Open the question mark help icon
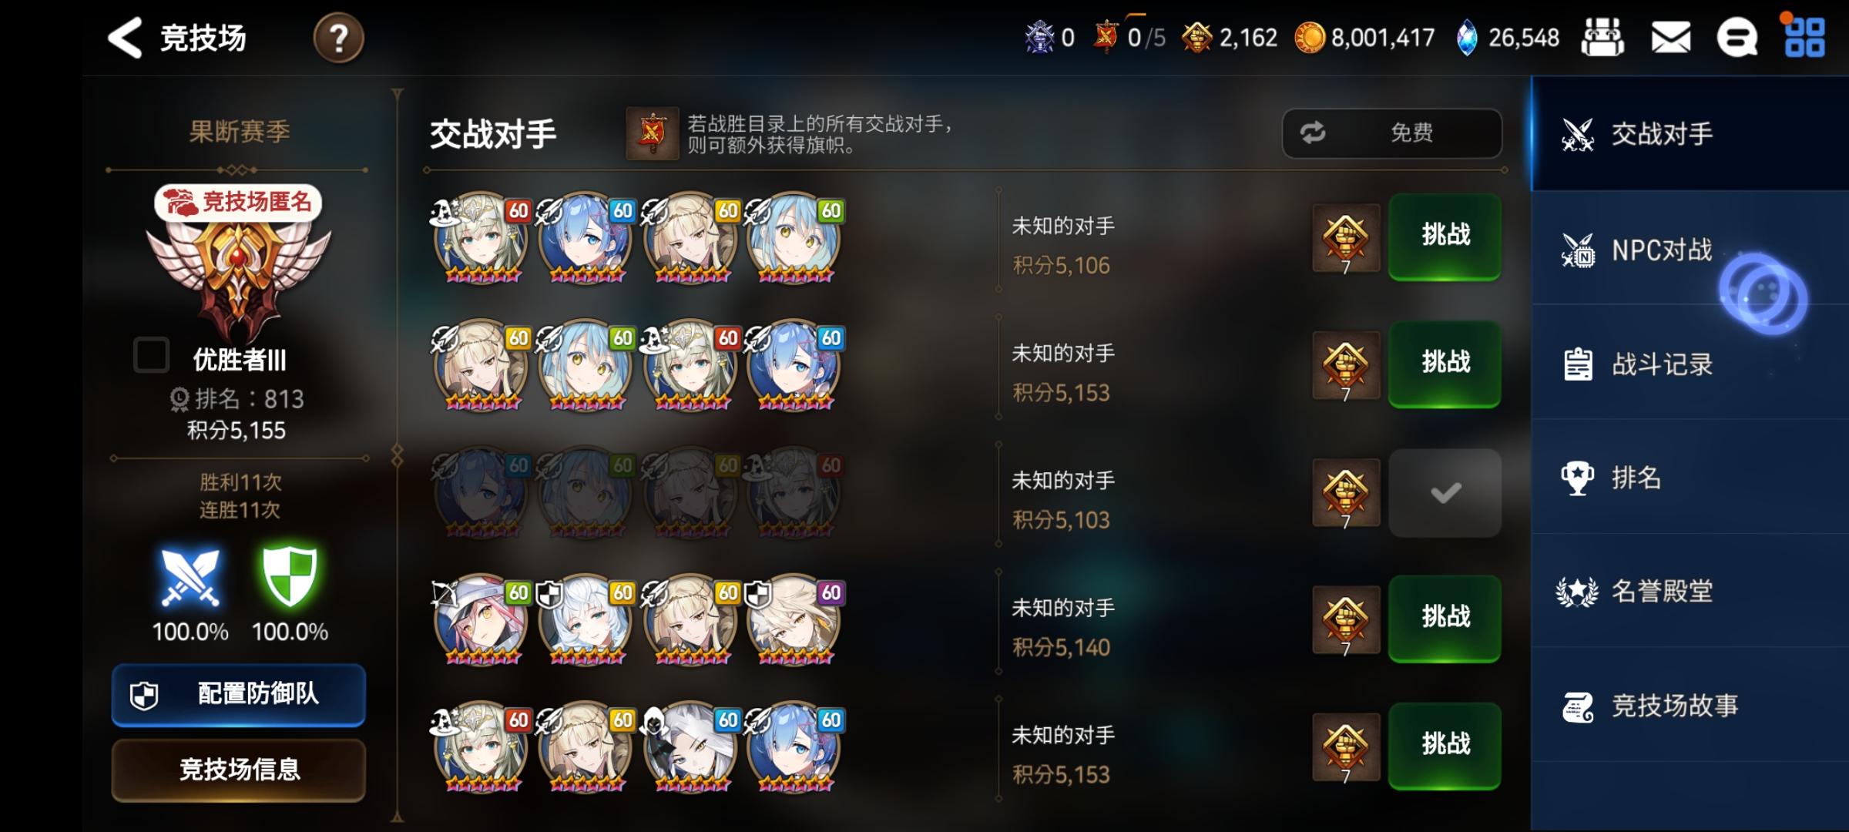Viewport: 1849px width, 832px height. (x=338, y=38)
